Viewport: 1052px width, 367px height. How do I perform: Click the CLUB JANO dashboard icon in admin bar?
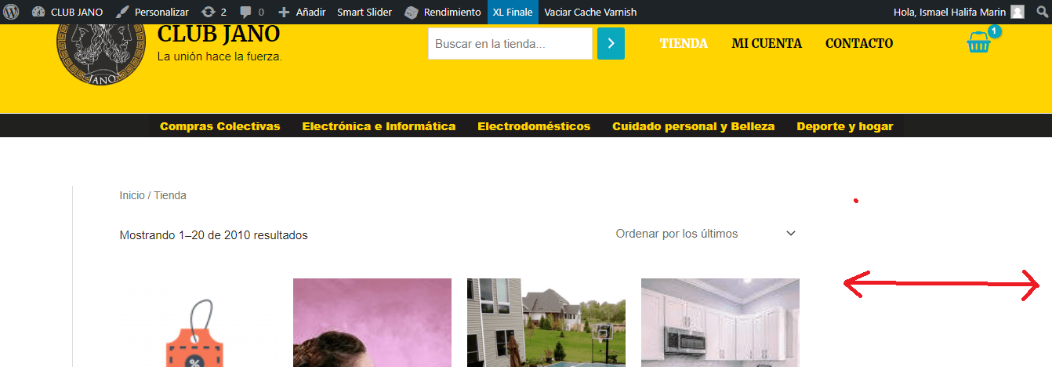coord(38,12)
